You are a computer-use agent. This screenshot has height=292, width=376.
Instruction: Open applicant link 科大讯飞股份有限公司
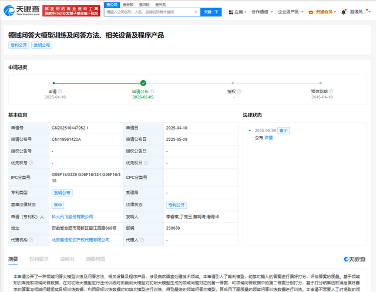[x=72, y=216]
